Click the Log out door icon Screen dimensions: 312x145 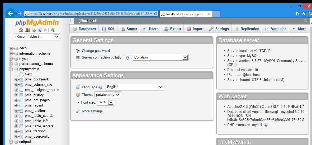[x=27, y=30]
